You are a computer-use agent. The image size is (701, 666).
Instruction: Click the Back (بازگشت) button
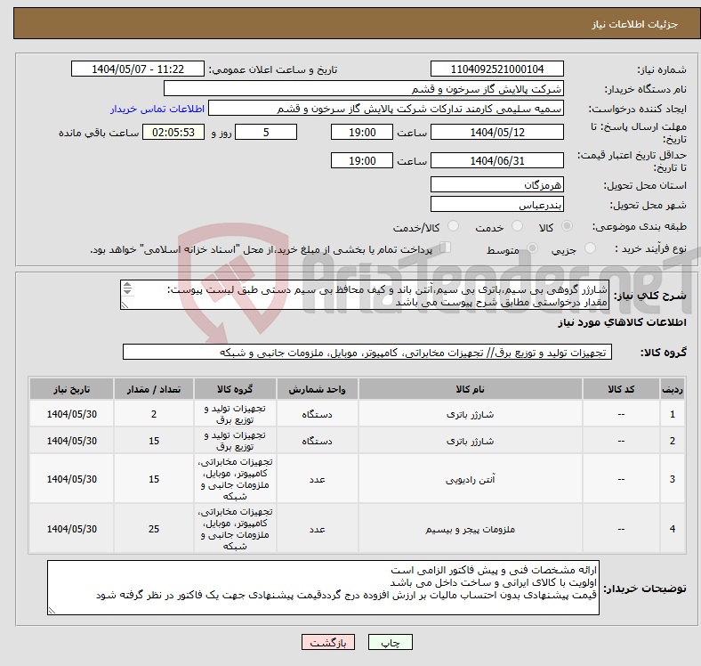[329, 642]
